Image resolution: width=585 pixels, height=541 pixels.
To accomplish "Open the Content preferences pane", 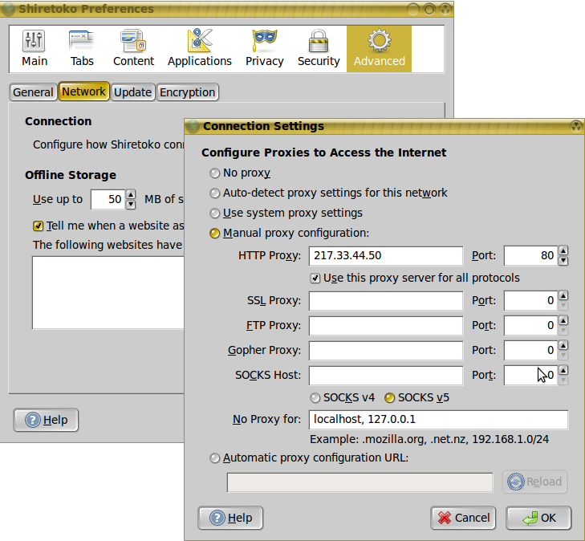I will (133, 48).
